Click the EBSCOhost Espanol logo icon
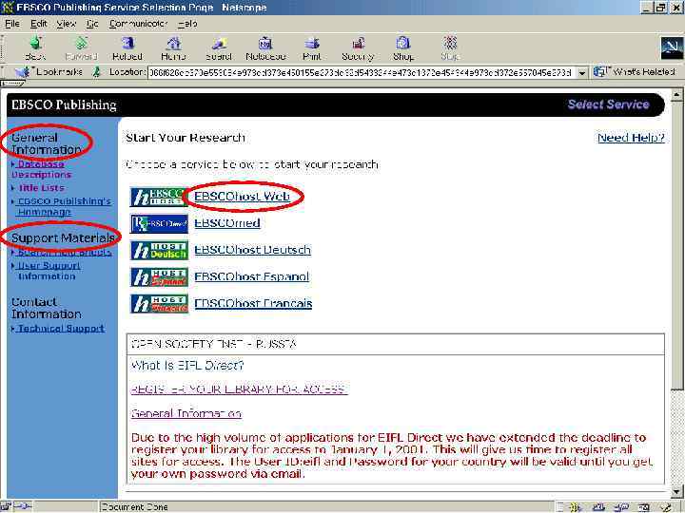The width and height of the screenshot is (685, 513). [159, 277]
